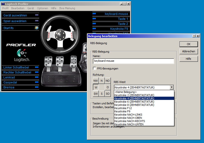Open the Optionen menu
Viewport: 204px width, 143px height.
tap(42, 8)
